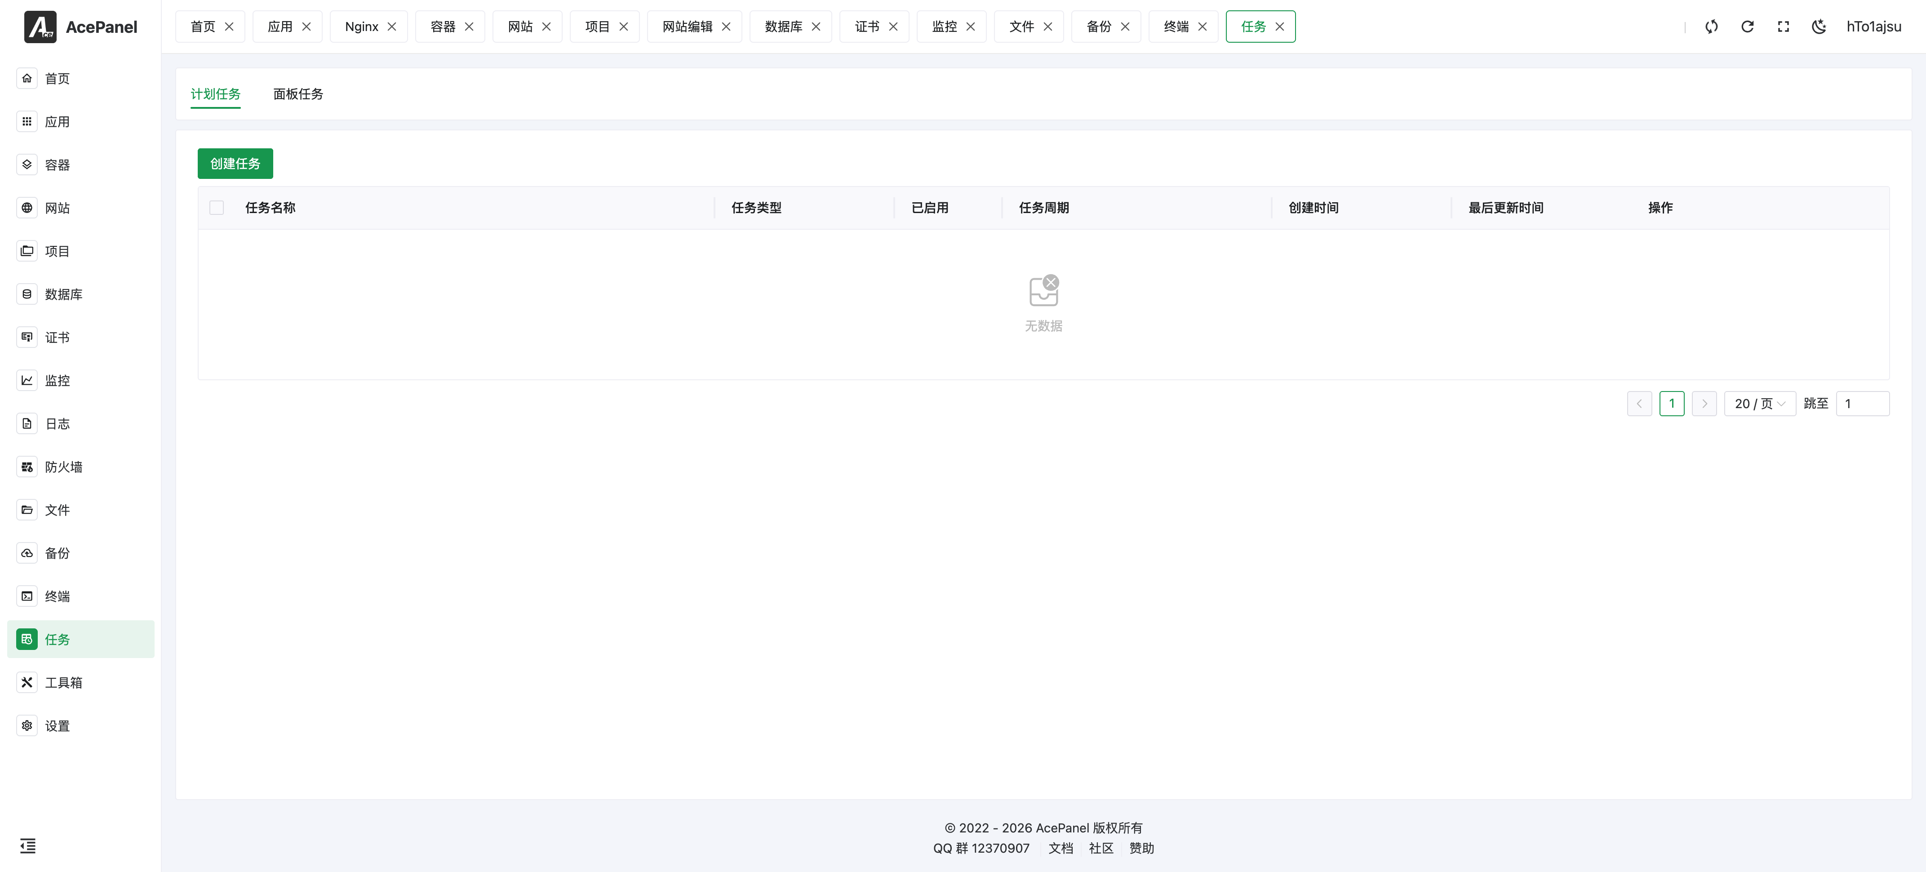Click the 创建任务 button

click(x=235, y=164)
